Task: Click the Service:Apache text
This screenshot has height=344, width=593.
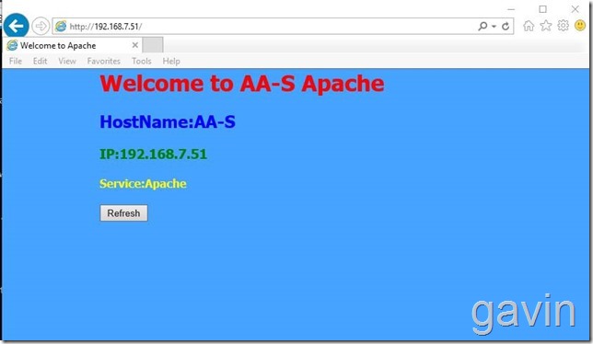Action: [x=143, y=184]
